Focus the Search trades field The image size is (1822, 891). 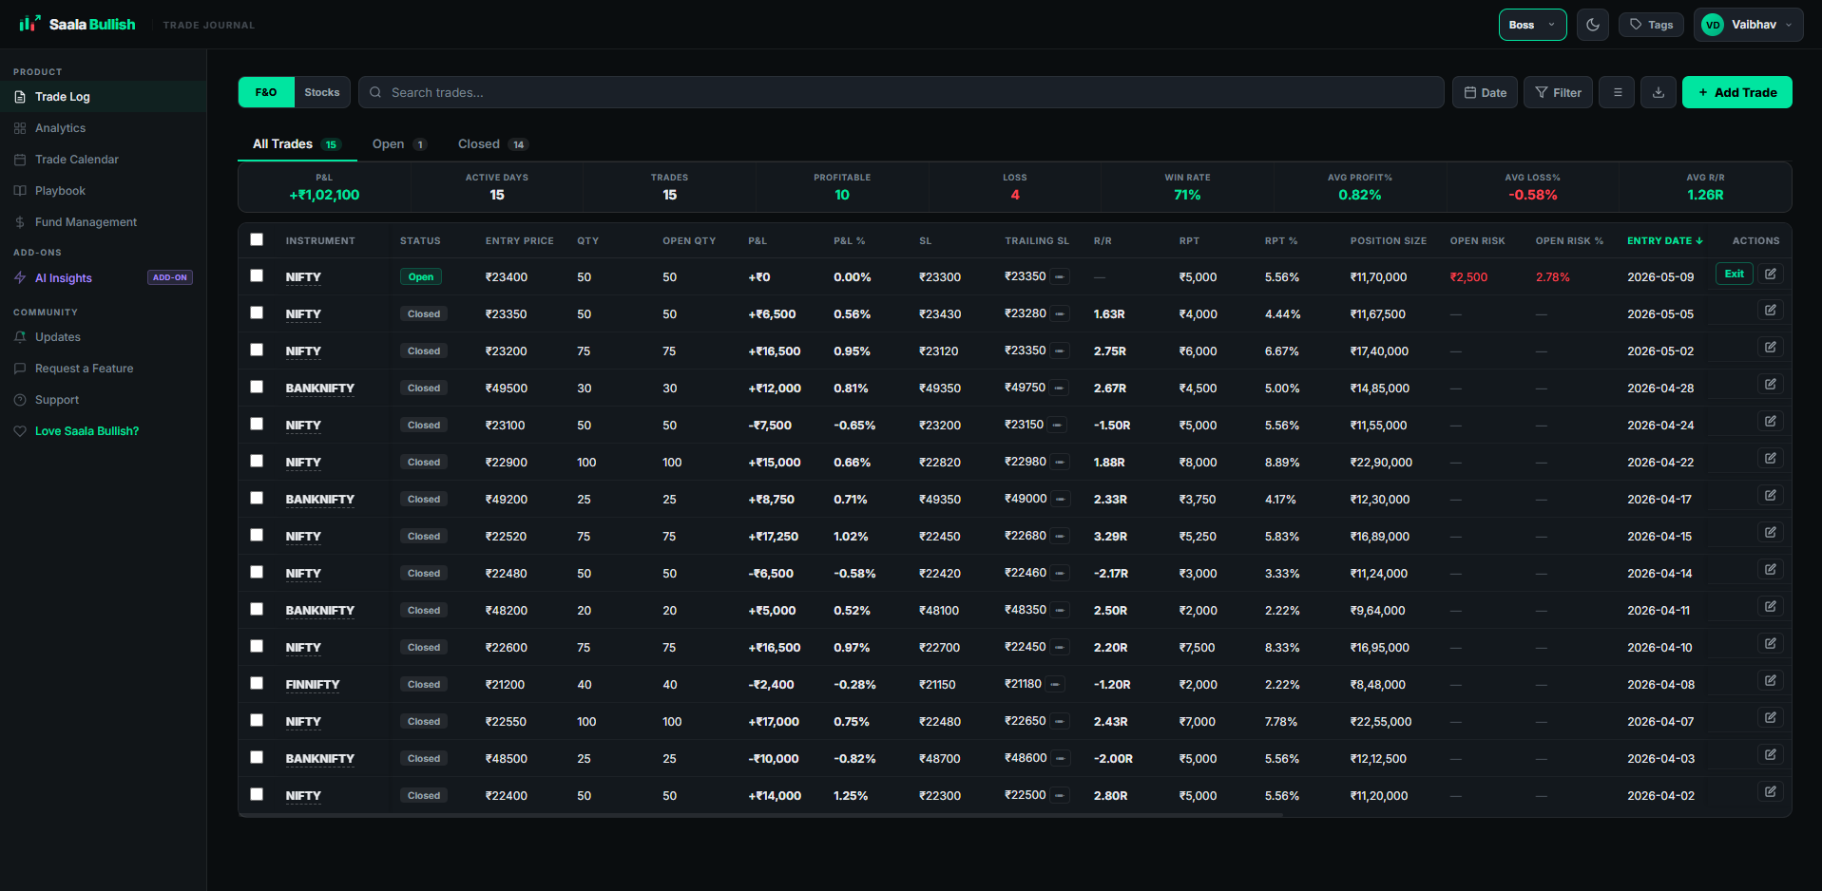901,92
